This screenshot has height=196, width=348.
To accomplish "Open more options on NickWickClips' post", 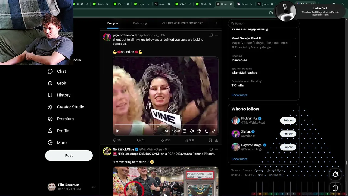I will [216, 149].
